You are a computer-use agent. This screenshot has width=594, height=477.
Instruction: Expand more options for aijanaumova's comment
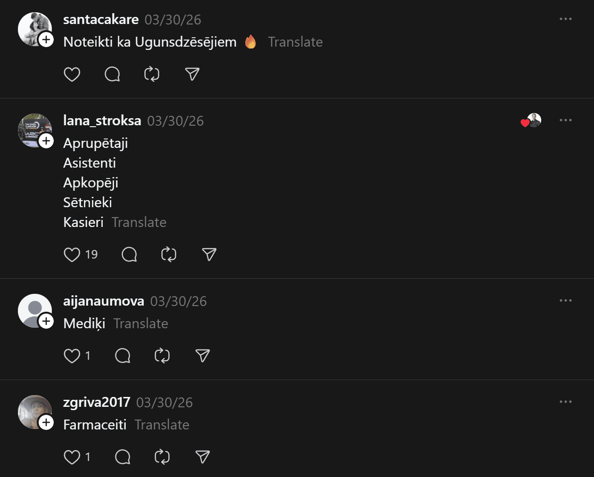[565, 301]
